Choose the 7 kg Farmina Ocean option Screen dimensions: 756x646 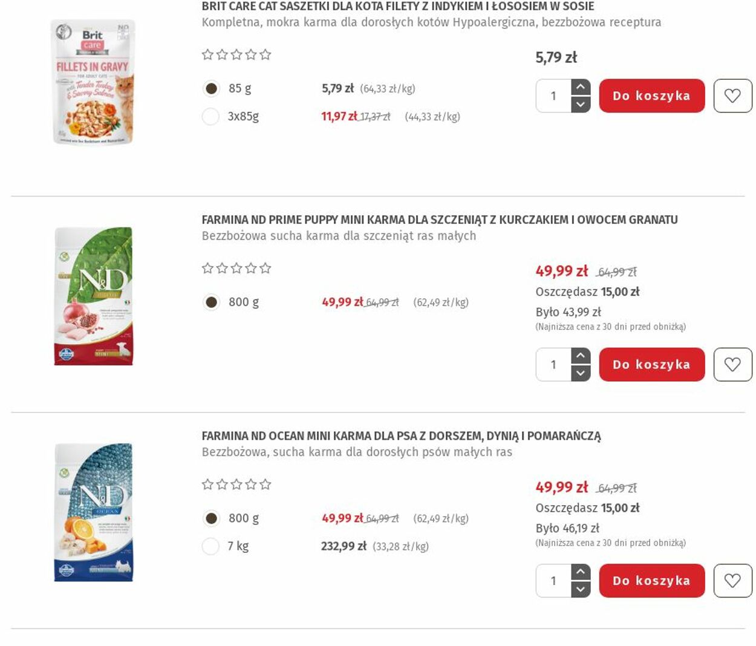210,546
